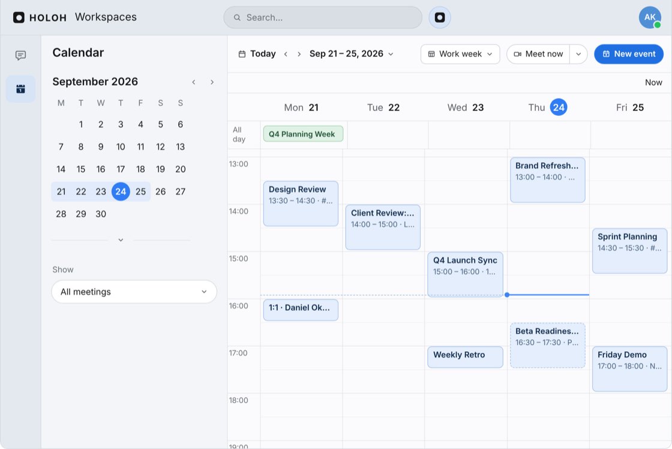Open the Q4 Planning Week all-day event

303,134
